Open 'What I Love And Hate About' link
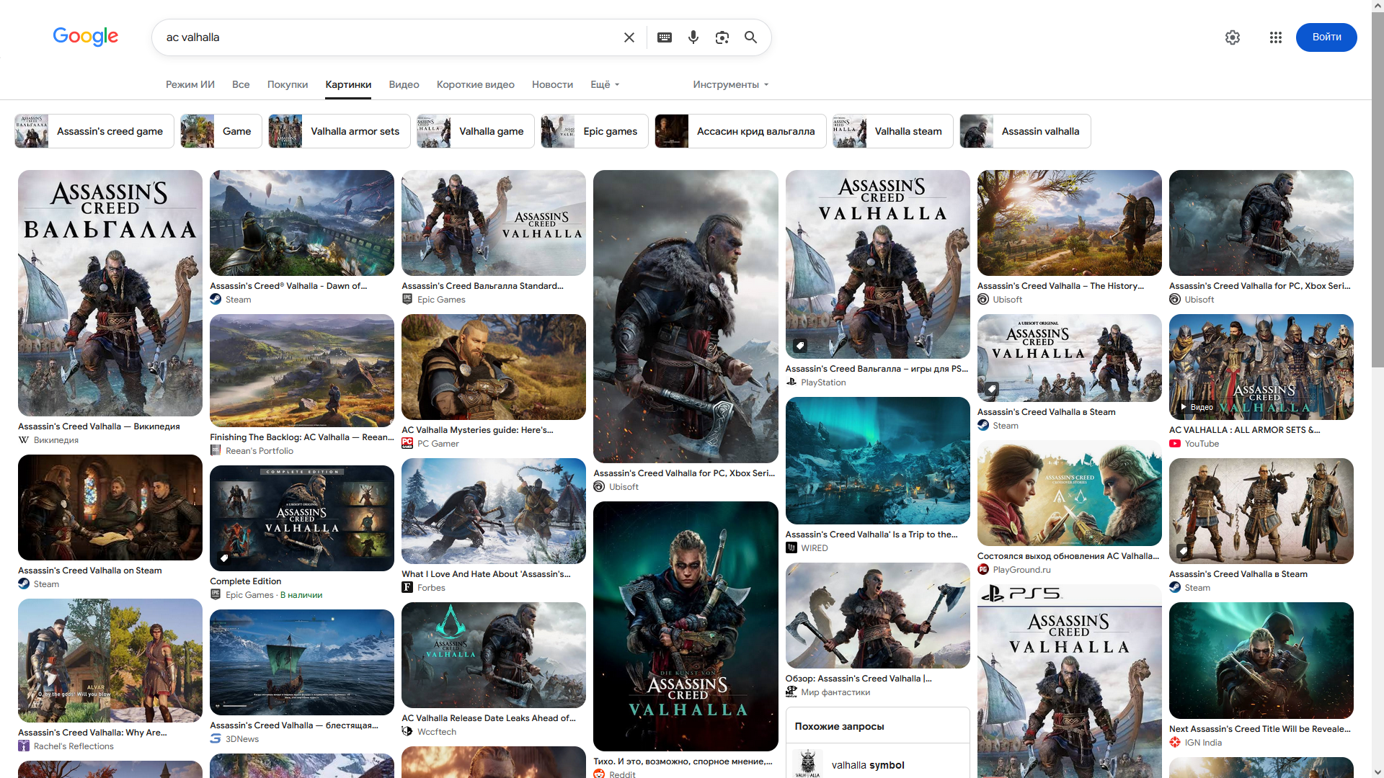 pyautogui.click(x=486, y=574)
